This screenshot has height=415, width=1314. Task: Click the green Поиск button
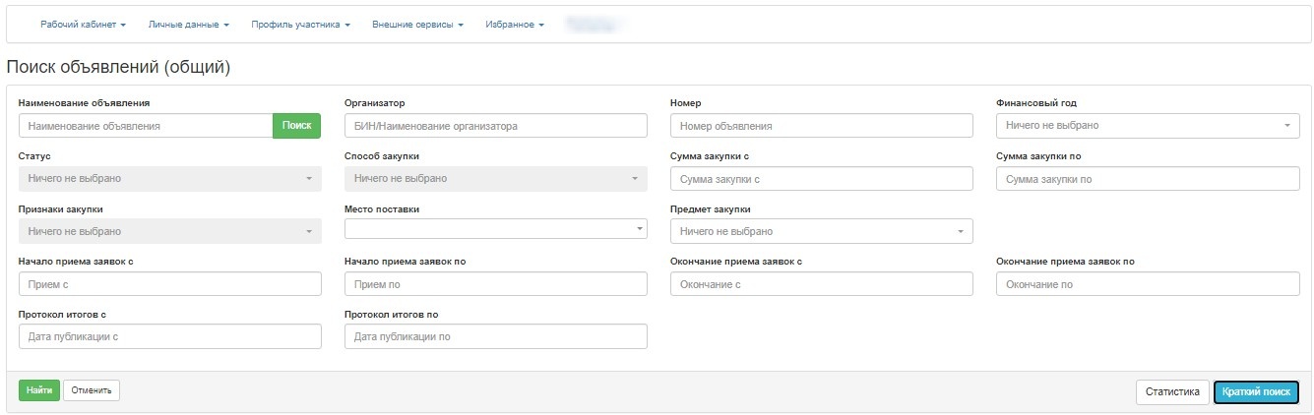[x=296, y=126]
